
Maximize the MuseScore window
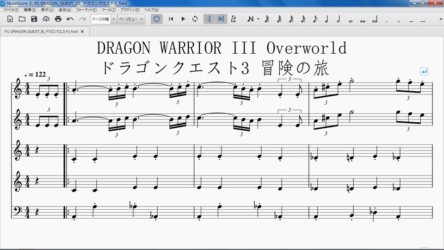point(423,3)
